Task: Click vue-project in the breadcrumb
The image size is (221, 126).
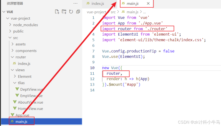Action: point(96,12)
